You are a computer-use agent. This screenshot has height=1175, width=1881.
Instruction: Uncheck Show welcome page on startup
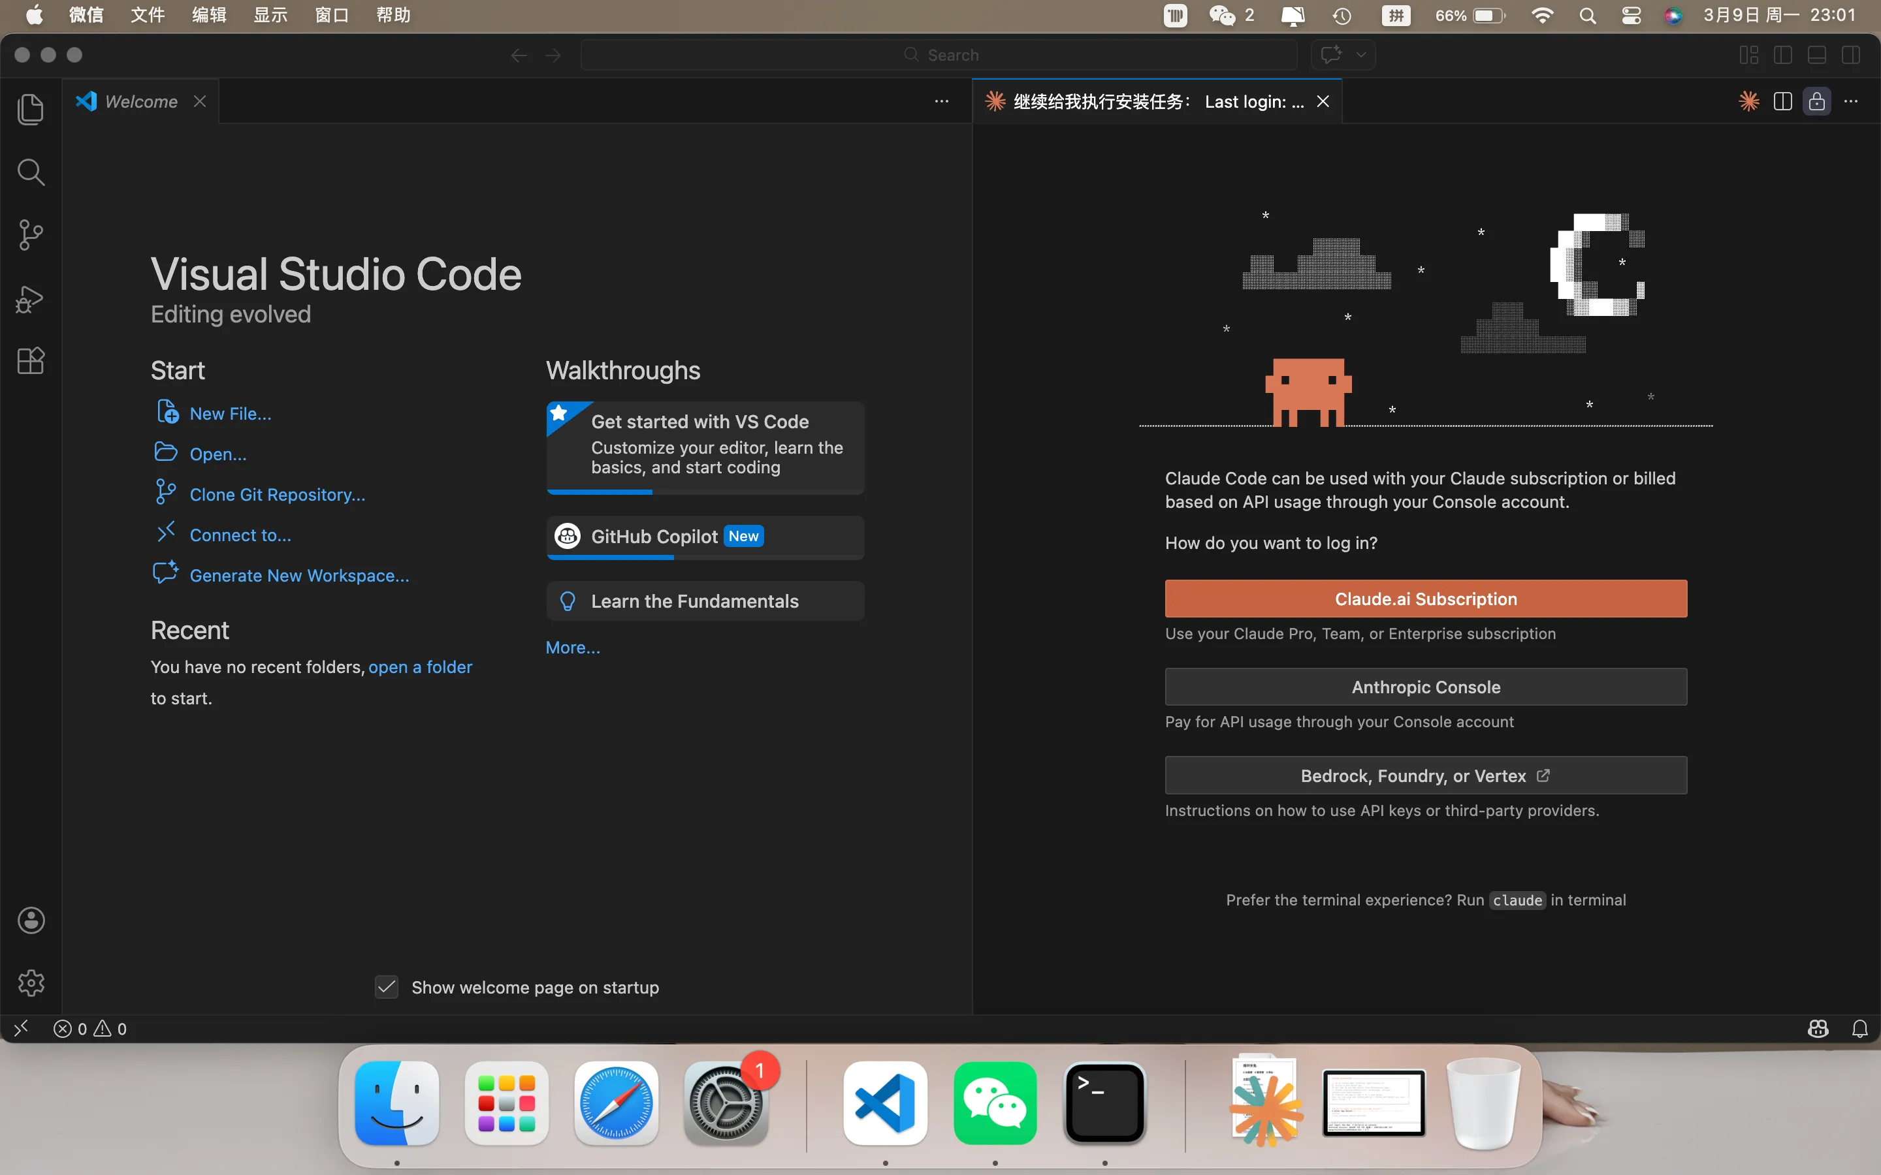(386, 987)
